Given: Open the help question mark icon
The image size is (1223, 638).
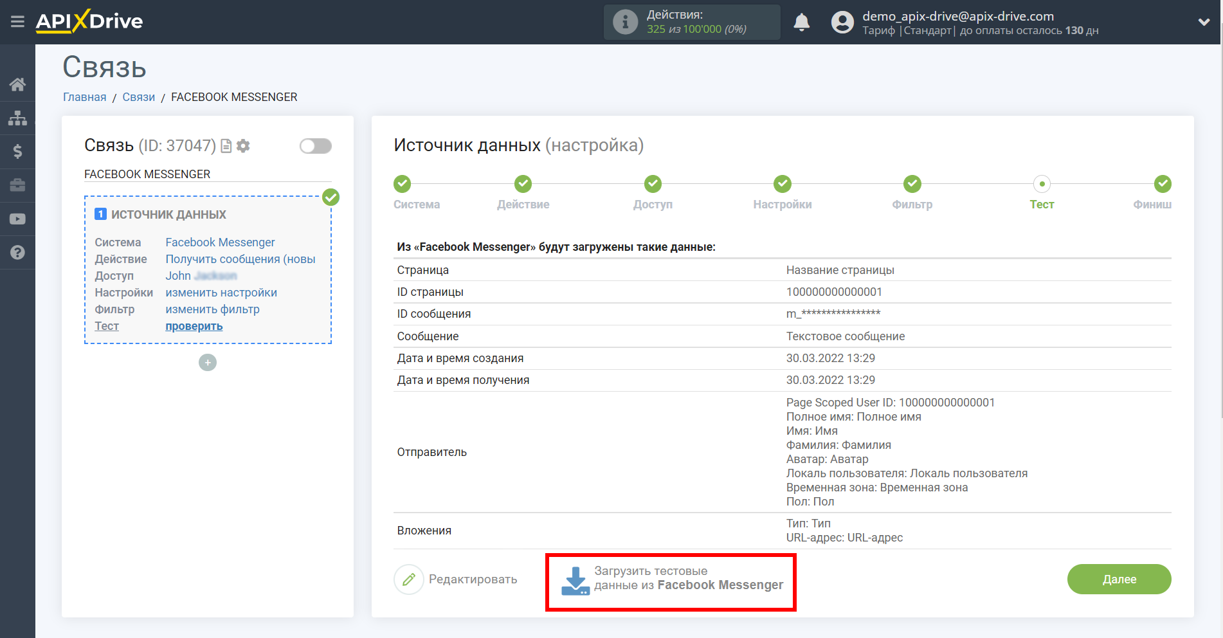Looking at the screenshot, I should (17, 253).
